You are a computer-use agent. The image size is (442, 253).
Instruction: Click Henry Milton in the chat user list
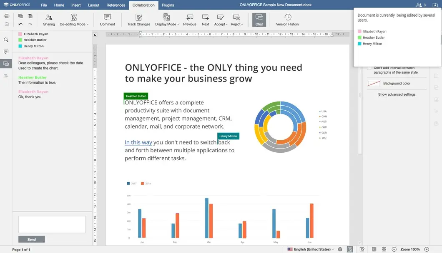tap(33, 46)
